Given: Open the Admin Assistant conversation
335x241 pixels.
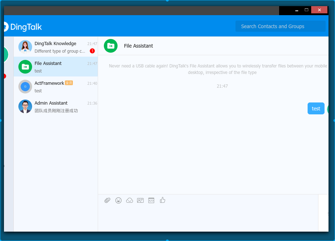Looking at the screenshot, I should click(56, 106).
